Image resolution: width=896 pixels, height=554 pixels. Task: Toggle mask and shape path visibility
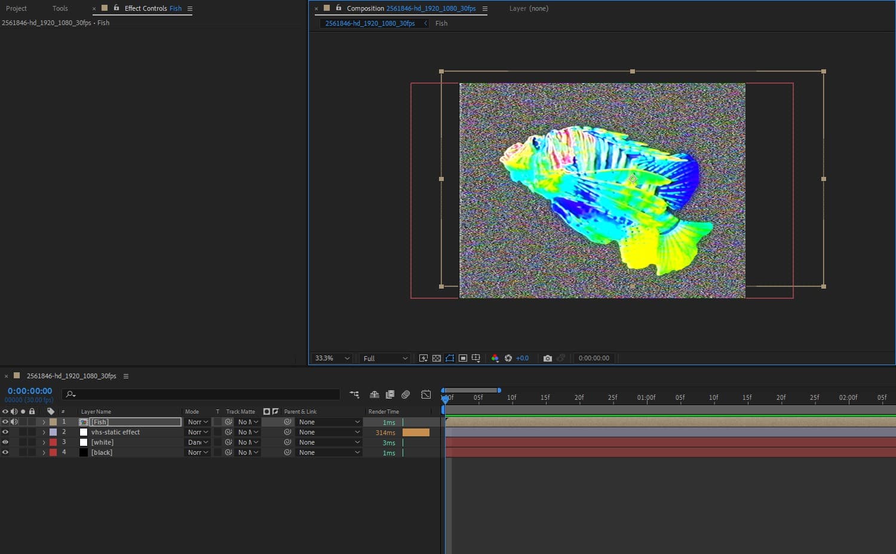[450, 358]
